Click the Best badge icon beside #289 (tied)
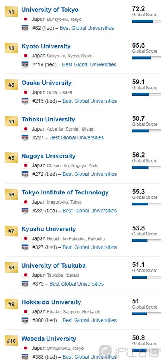The height and width of the screenshot is (363, 164). (x=25, y=211)
